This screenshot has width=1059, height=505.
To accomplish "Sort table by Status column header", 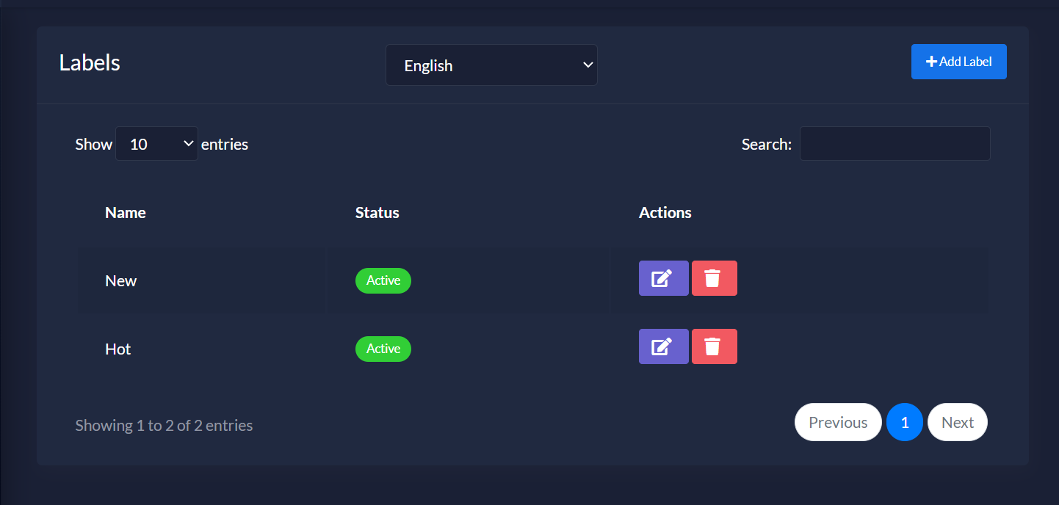I will [x=377, y=213].
